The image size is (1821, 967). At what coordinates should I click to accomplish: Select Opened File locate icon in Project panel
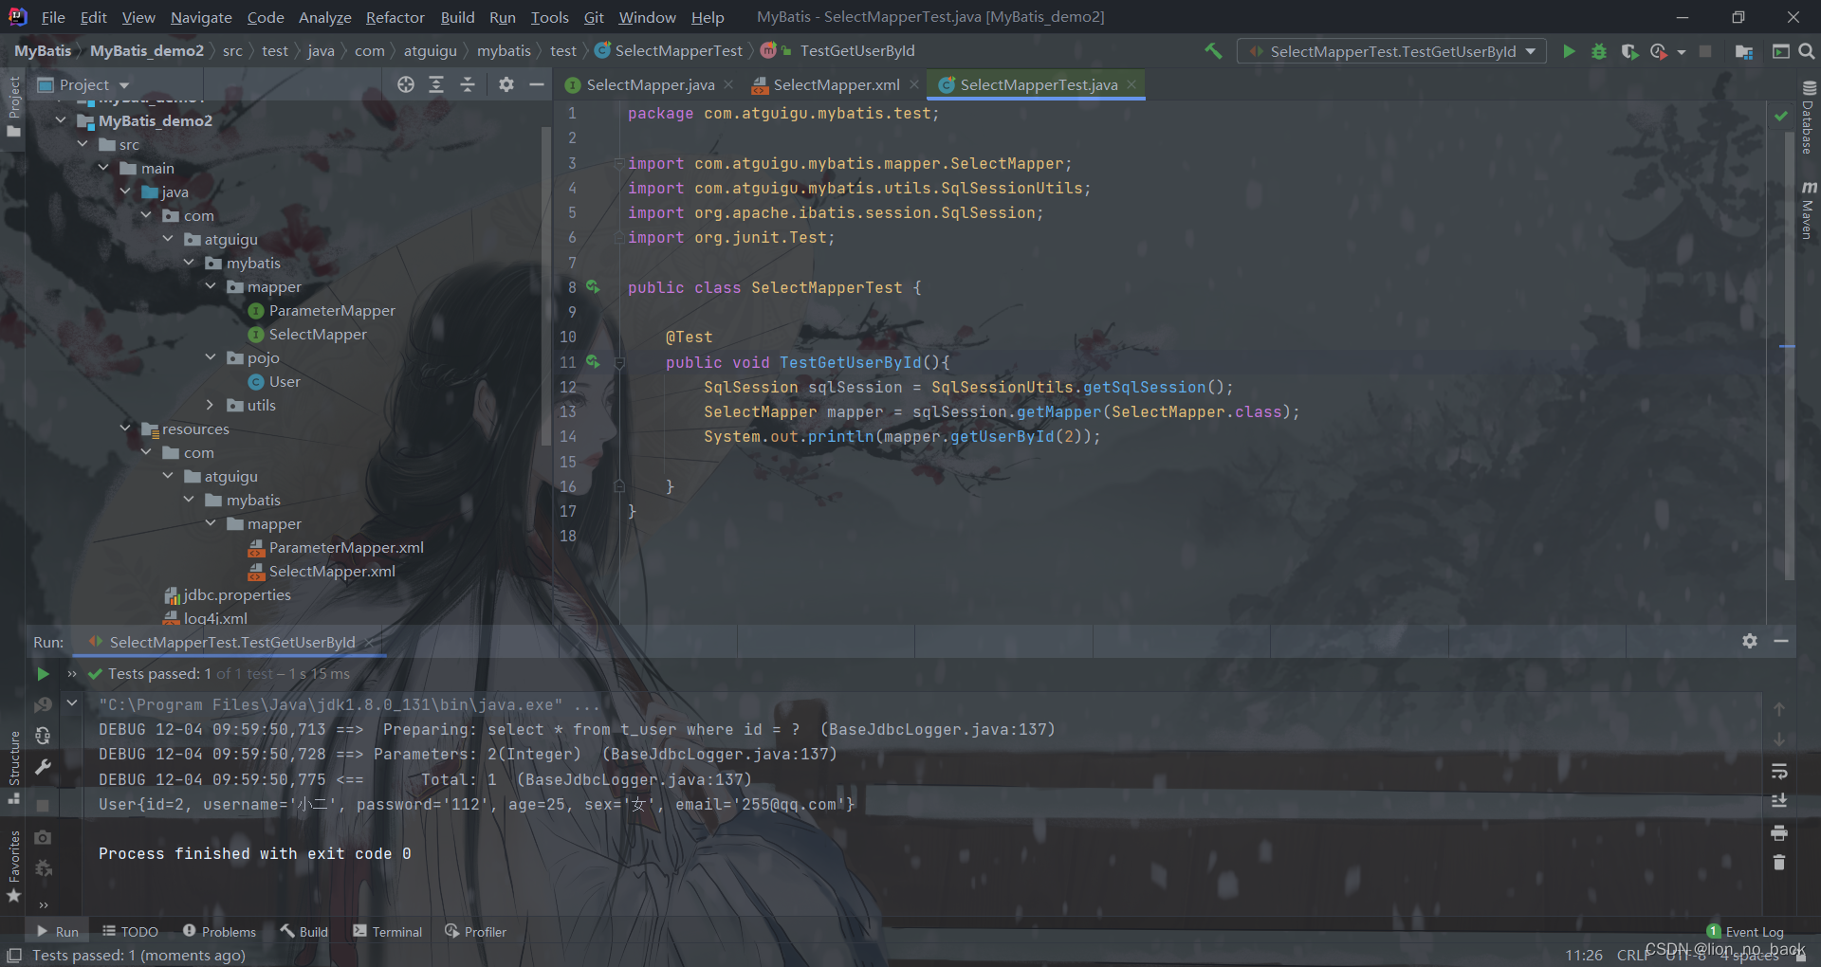pos(406,84)
